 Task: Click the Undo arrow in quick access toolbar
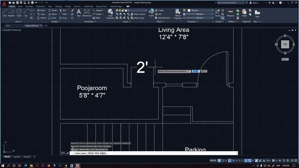(x=36, y=3)
